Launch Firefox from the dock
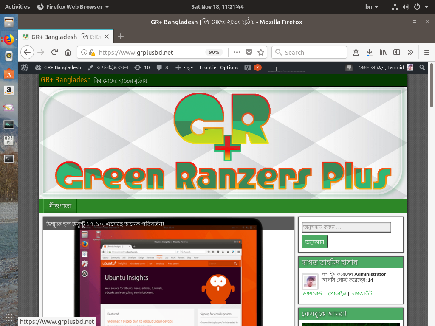The width and height of the screenshot is (435, 326). 9,39
